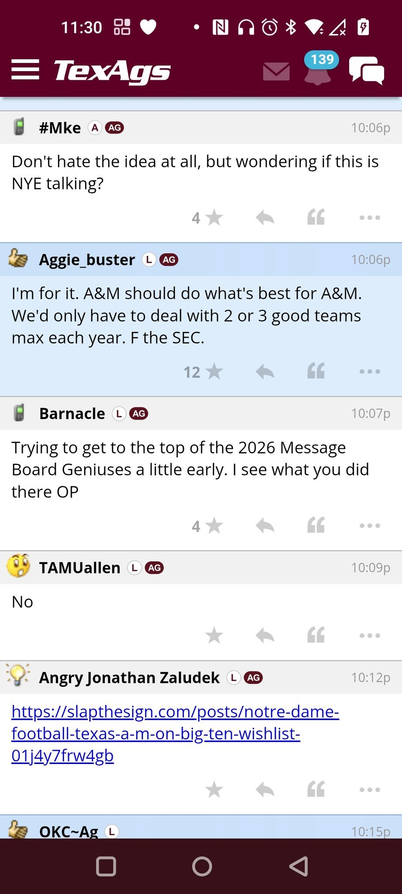Quote TAMUallen's post

pyautogui.click(x=316, y=636)
